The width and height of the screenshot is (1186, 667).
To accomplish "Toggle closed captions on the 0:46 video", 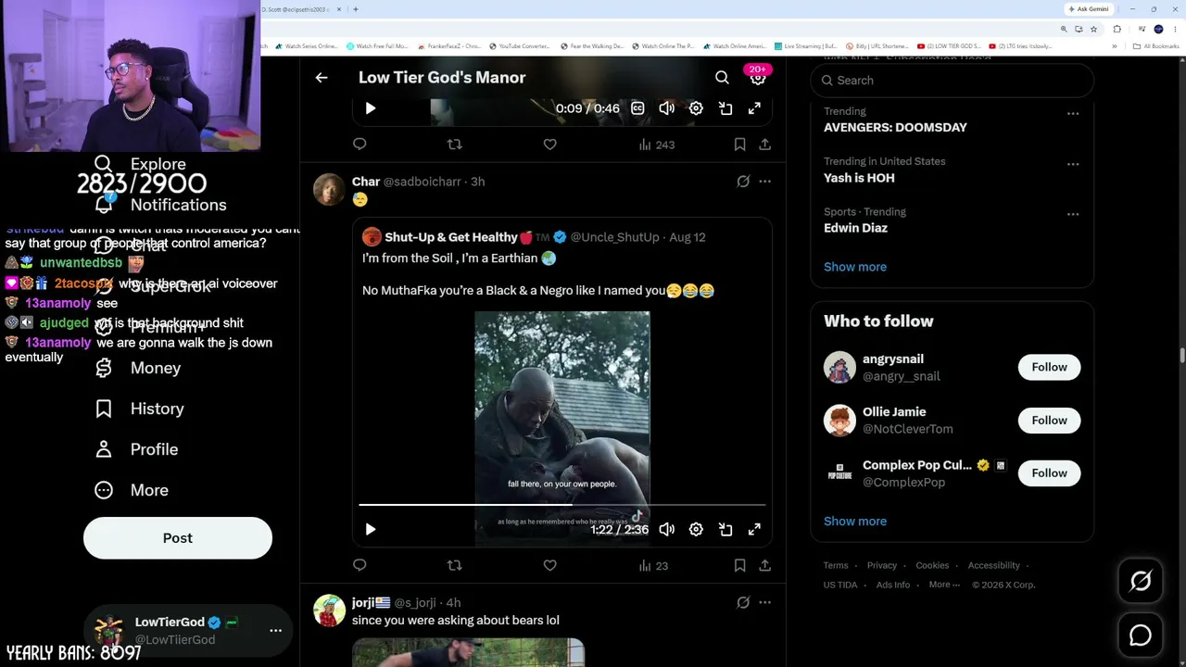I will [637, 108].
